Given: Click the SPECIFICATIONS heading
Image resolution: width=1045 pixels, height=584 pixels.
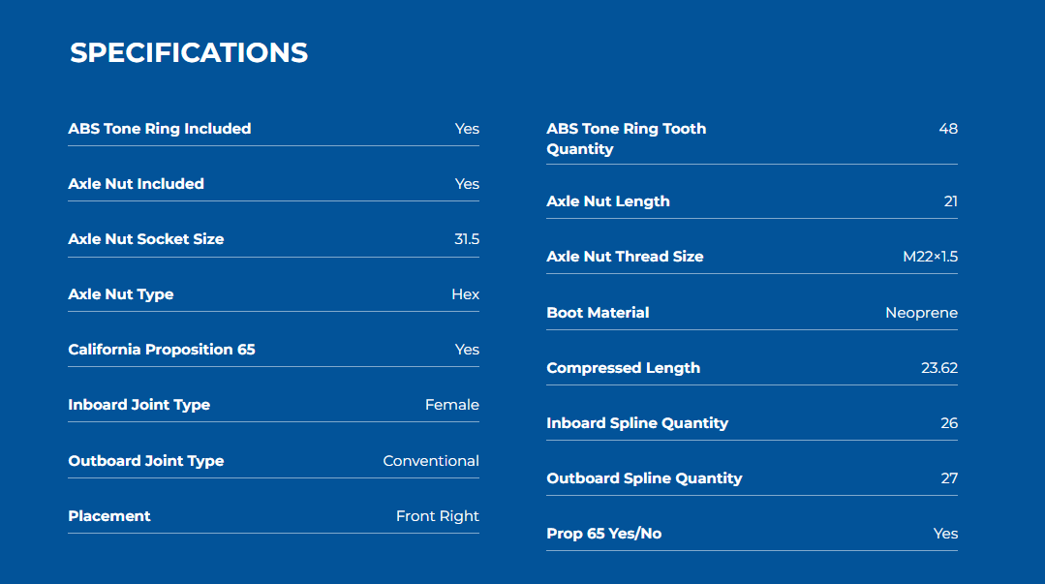Looking at the screenshot, I should (x=189, y=52).
